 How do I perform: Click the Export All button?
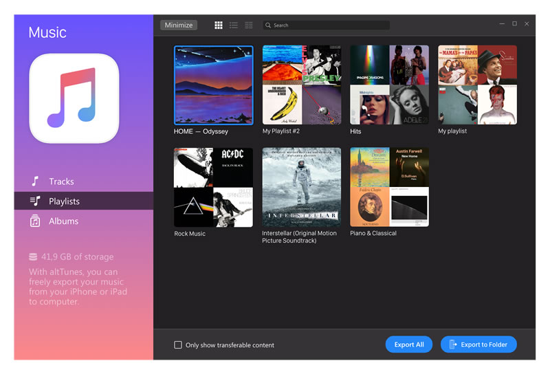409,344
